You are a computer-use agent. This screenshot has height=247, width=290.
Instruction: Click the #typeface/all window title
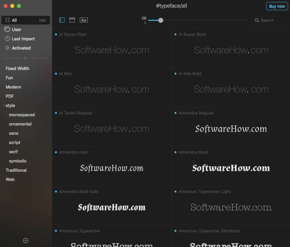[x=171, y=6]
